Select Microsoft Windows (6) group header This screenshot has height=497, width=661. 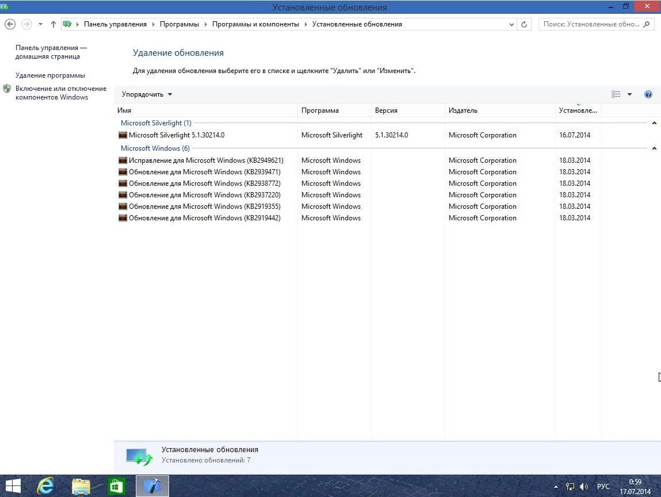tap(155, 148)
